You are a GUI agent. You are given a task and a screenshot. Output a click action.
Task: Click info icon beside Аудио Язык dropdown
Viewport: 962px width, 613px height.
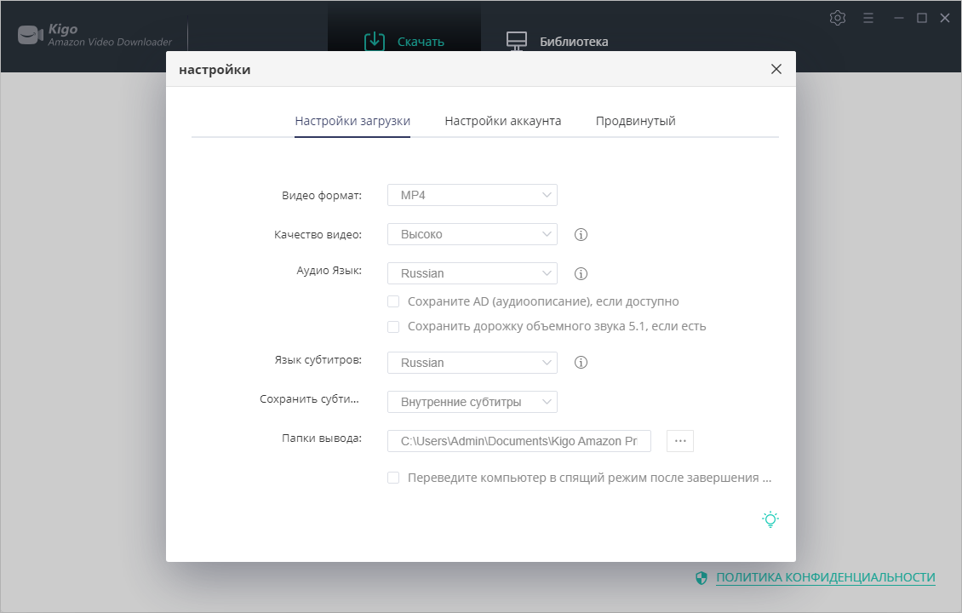(x=581, y=274)
